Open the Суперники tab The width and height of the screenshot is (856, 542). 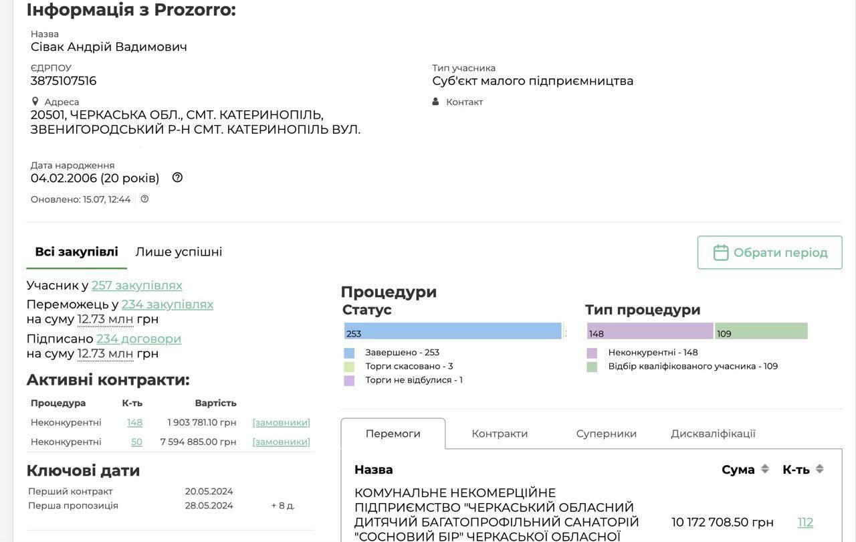tap(607, 434)
